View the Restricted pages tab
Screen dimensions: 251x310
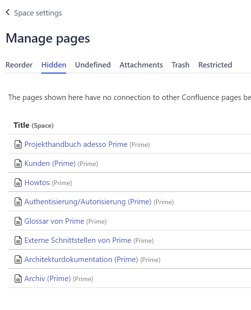click(215, 65)
